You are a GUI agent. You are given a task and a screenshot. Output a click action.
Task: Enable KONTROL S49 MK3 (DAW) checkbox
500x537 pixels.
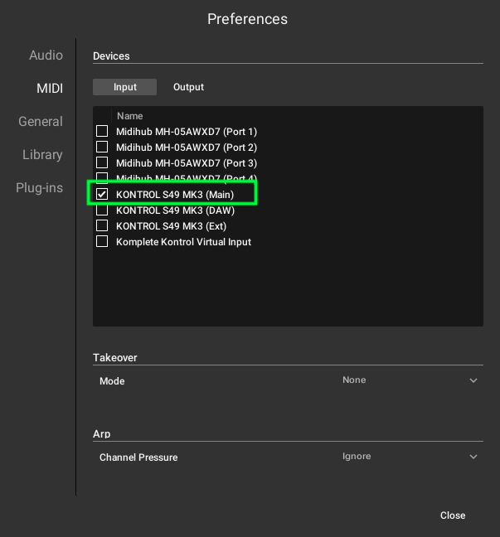tap(102, 210)
